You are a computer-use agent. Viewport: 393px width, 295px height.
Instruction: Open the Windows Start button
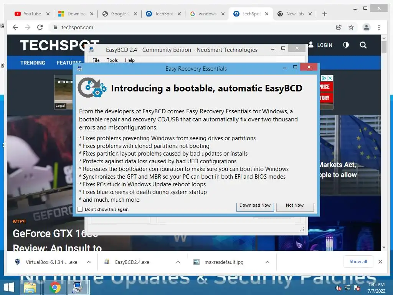9,287
